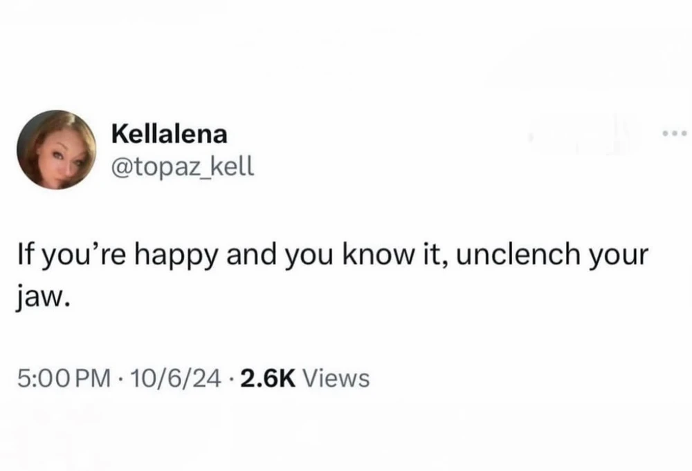Click the 5:00 PM timestamp
The height and width of the screenshot is (471, 692).
coord(63,378)
